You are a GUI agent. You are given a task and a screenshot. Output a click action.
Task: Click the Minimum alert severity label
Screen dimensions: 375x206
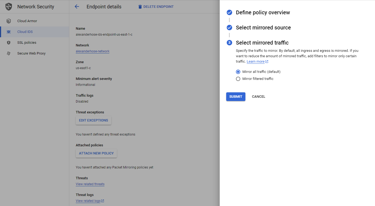pos(94,79)
